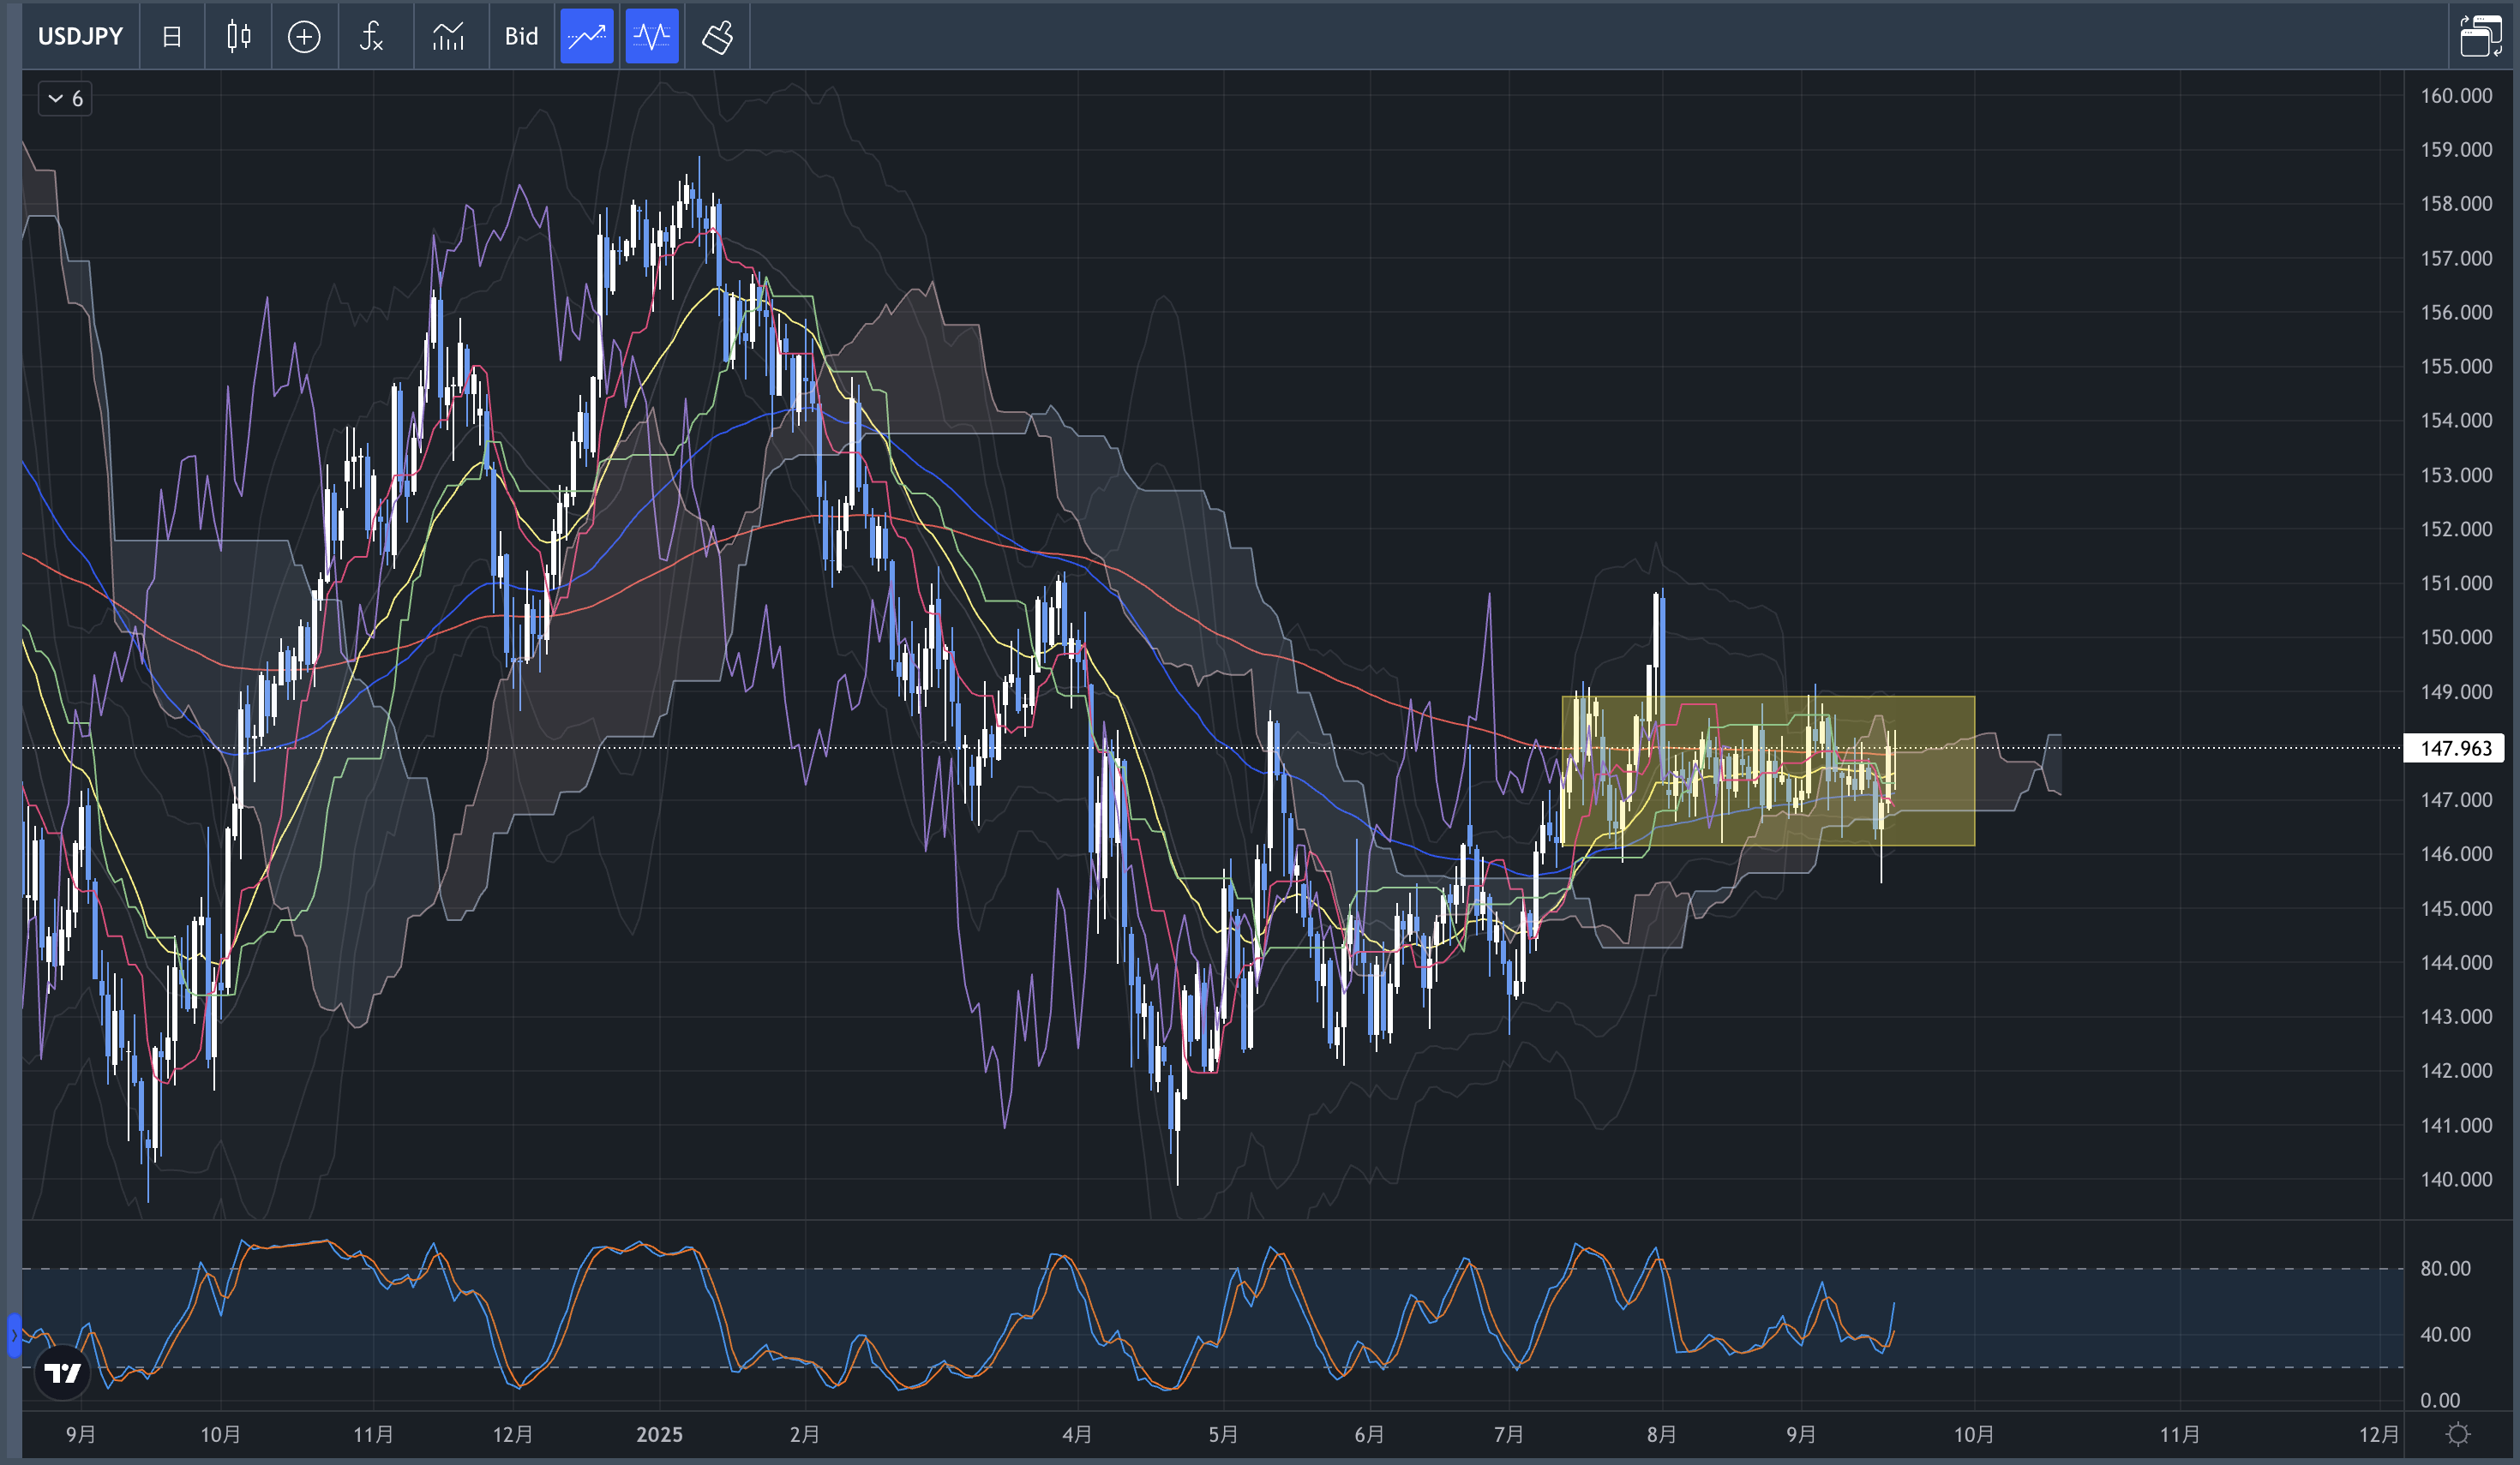Open the 日 timeframe dropdown
Viewport: 2520px width, 1465px height.
tap(172, 37)
